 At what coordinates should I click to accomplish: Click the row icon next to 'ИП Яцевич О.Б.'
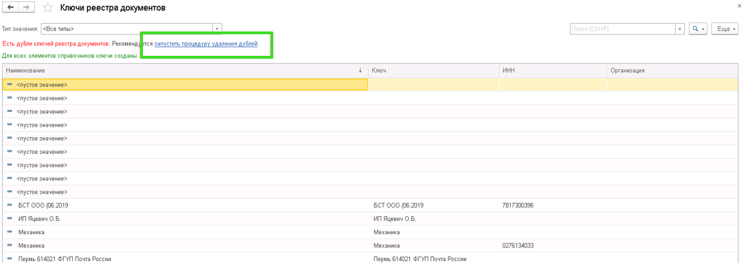10,219
